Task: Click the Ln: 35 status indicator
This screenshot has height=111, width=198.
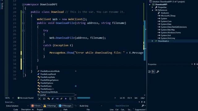Action: point(122,98)
